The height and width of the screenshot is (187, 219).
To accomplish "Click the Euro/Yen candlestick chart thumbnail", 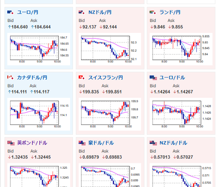I will [39, 49].
